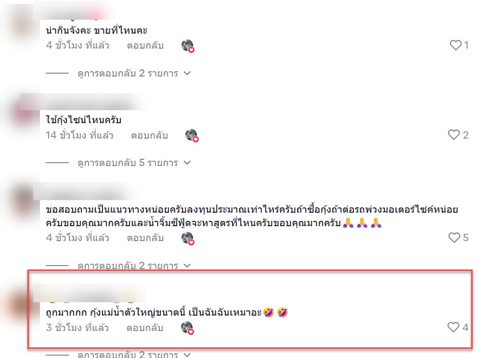Reply to the 'น่ากินจังคะ ขายที่ไหนคะ' comment
The height and width of the screenshot is (358, 477).
pos(145,45)
